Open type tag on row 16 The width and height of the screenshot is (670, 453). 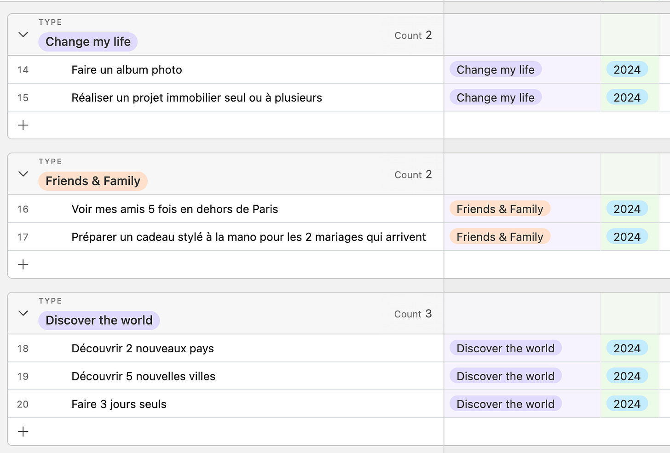[x=500, y=209]
